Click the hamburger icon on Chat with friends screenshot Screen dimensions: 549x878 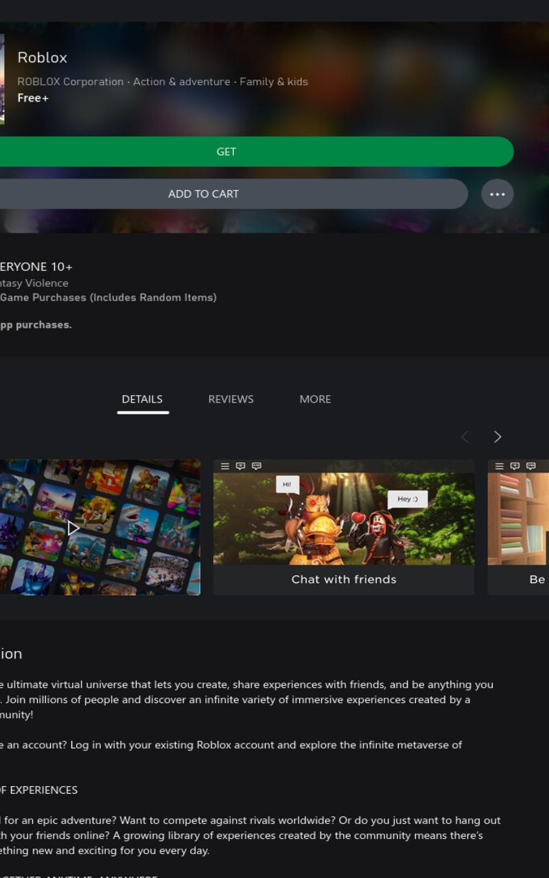[x=224, y=466]
